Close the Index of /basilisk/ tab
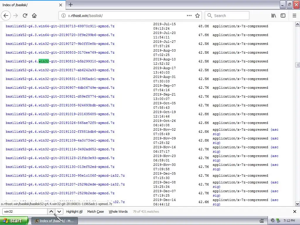 tap(61, 5)
